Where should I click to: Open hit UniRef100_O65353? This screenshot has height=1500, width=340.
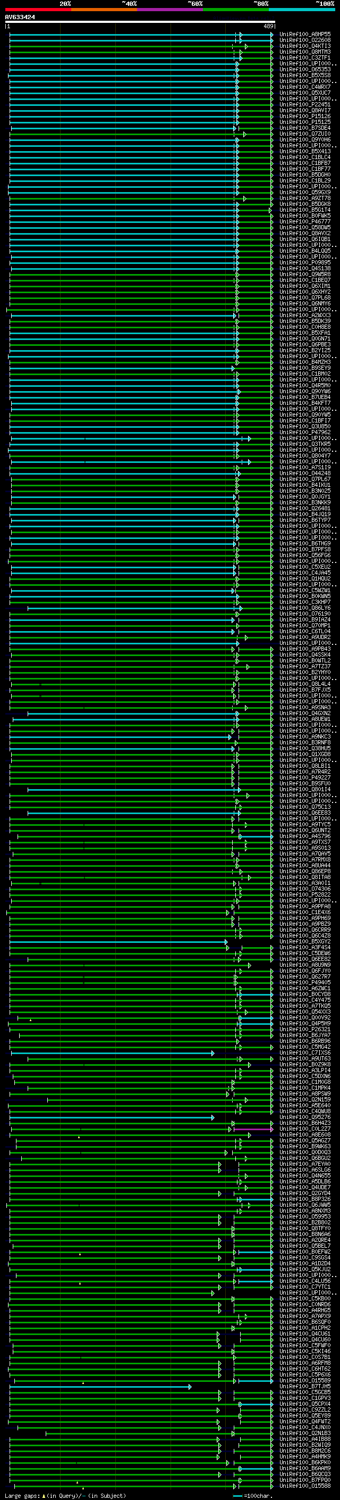304,69
